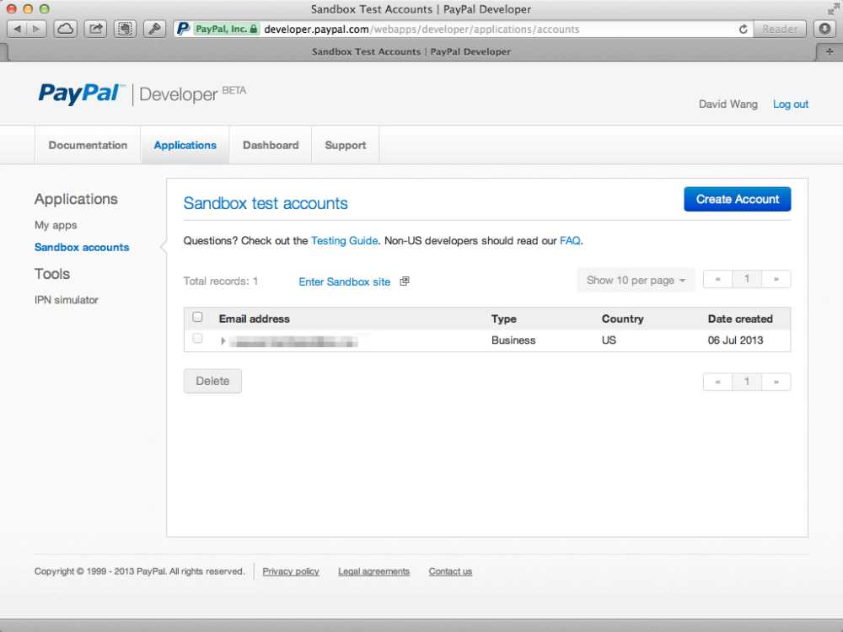Open the Privacy policy link
The height and width of the screenshot is (632, 843).
(x=291, y=571)
